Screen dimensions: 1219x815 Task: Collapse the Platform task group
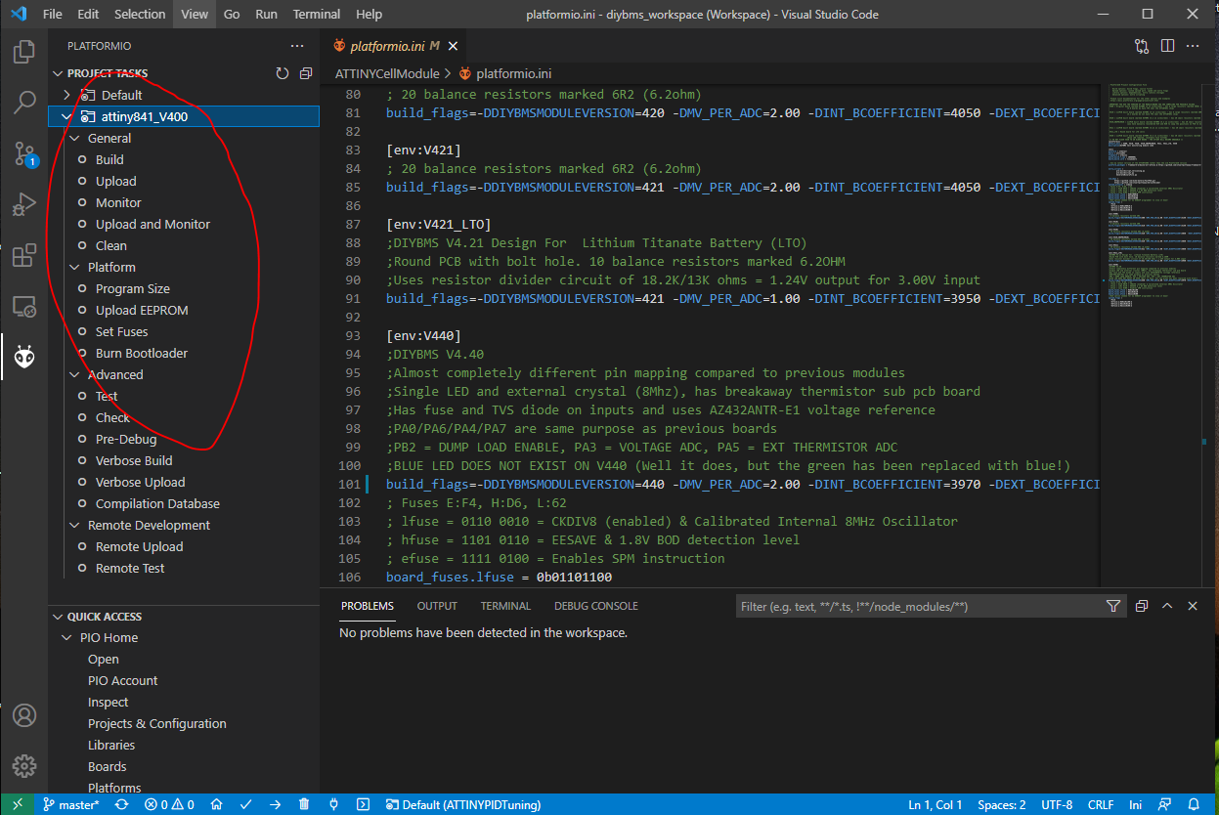pos(74,267)
